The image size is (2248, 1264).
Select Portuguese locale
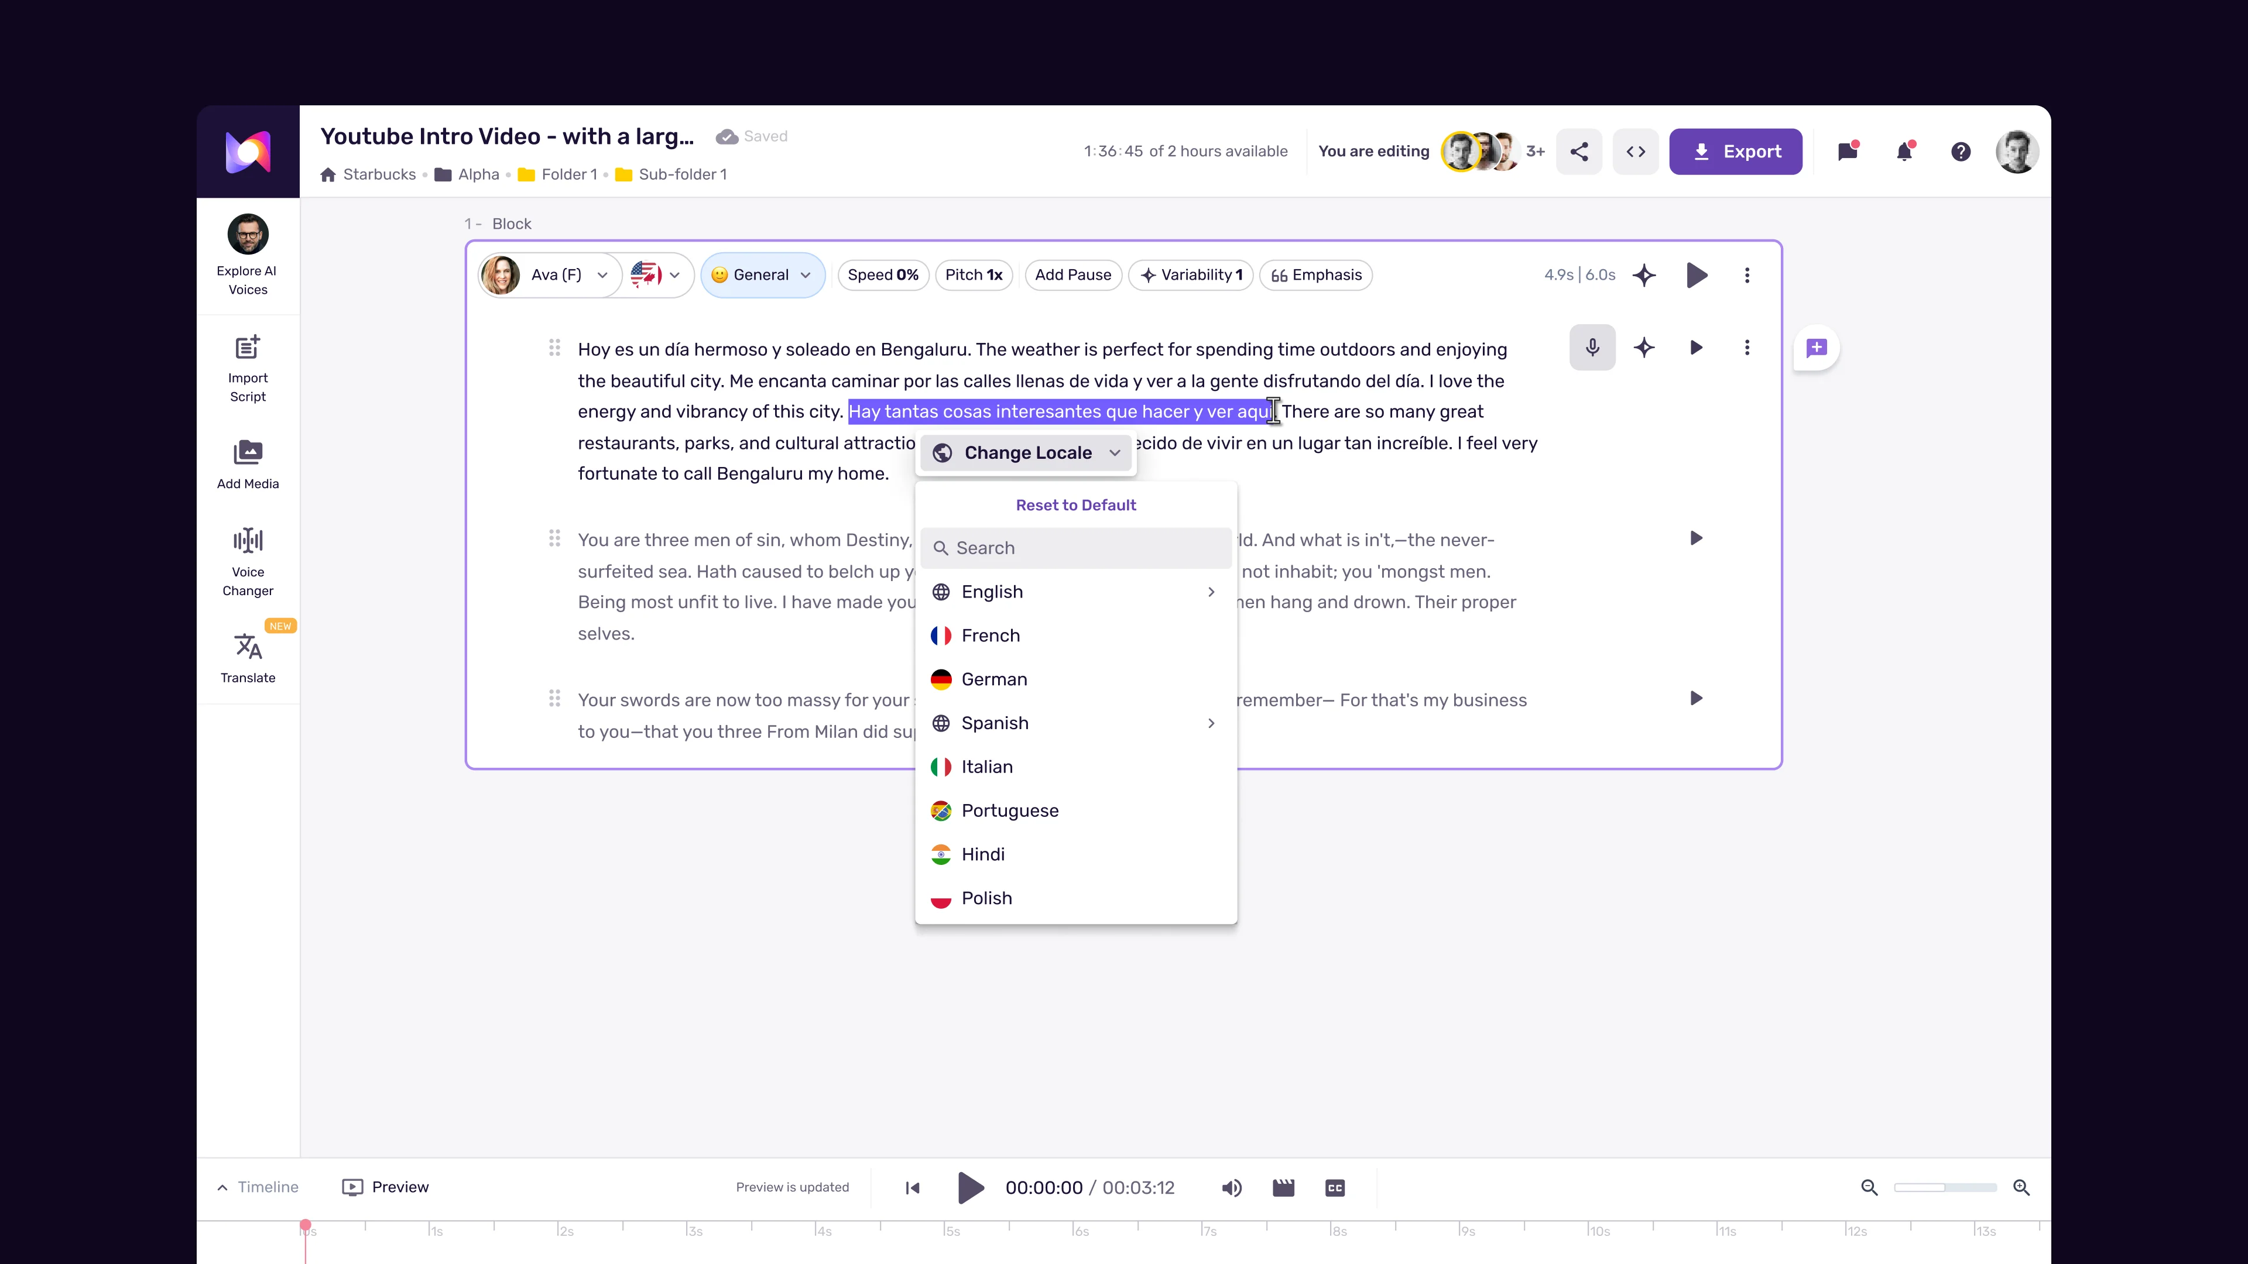1075,811
